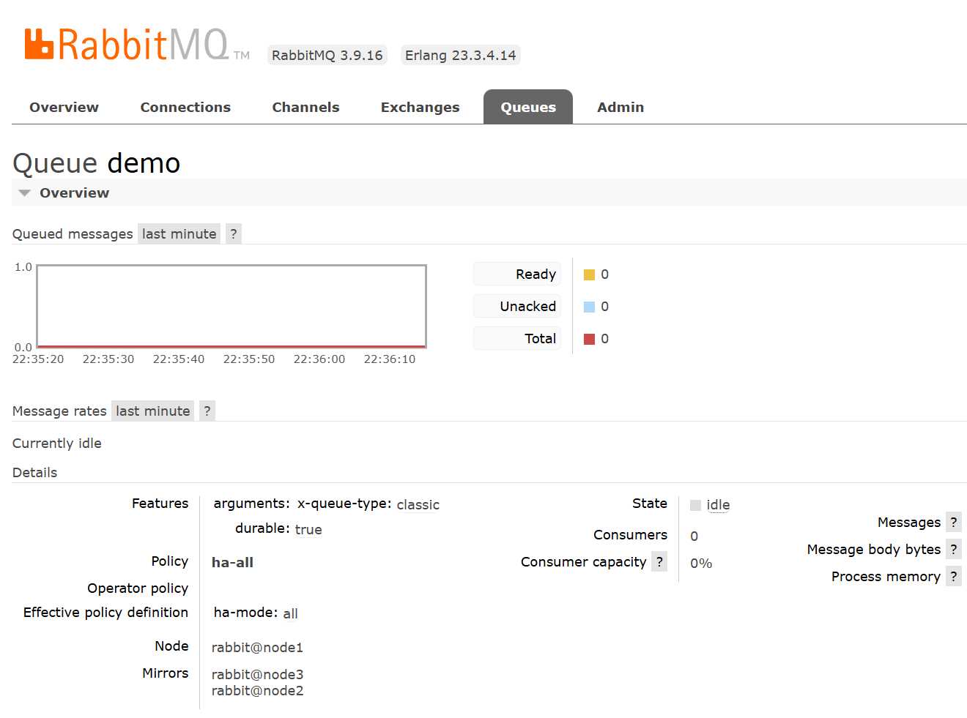
Task: Open the Connections tab
Action: (x=185, y=107)
